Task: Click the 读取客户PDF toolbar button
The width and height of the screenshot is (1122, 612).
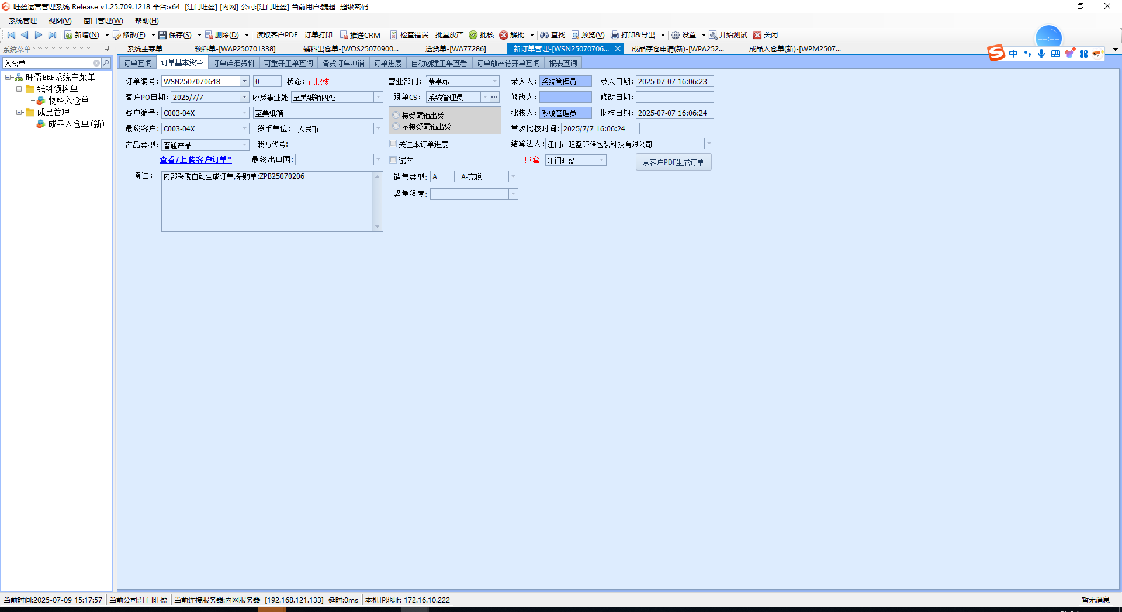Action: 277,35
